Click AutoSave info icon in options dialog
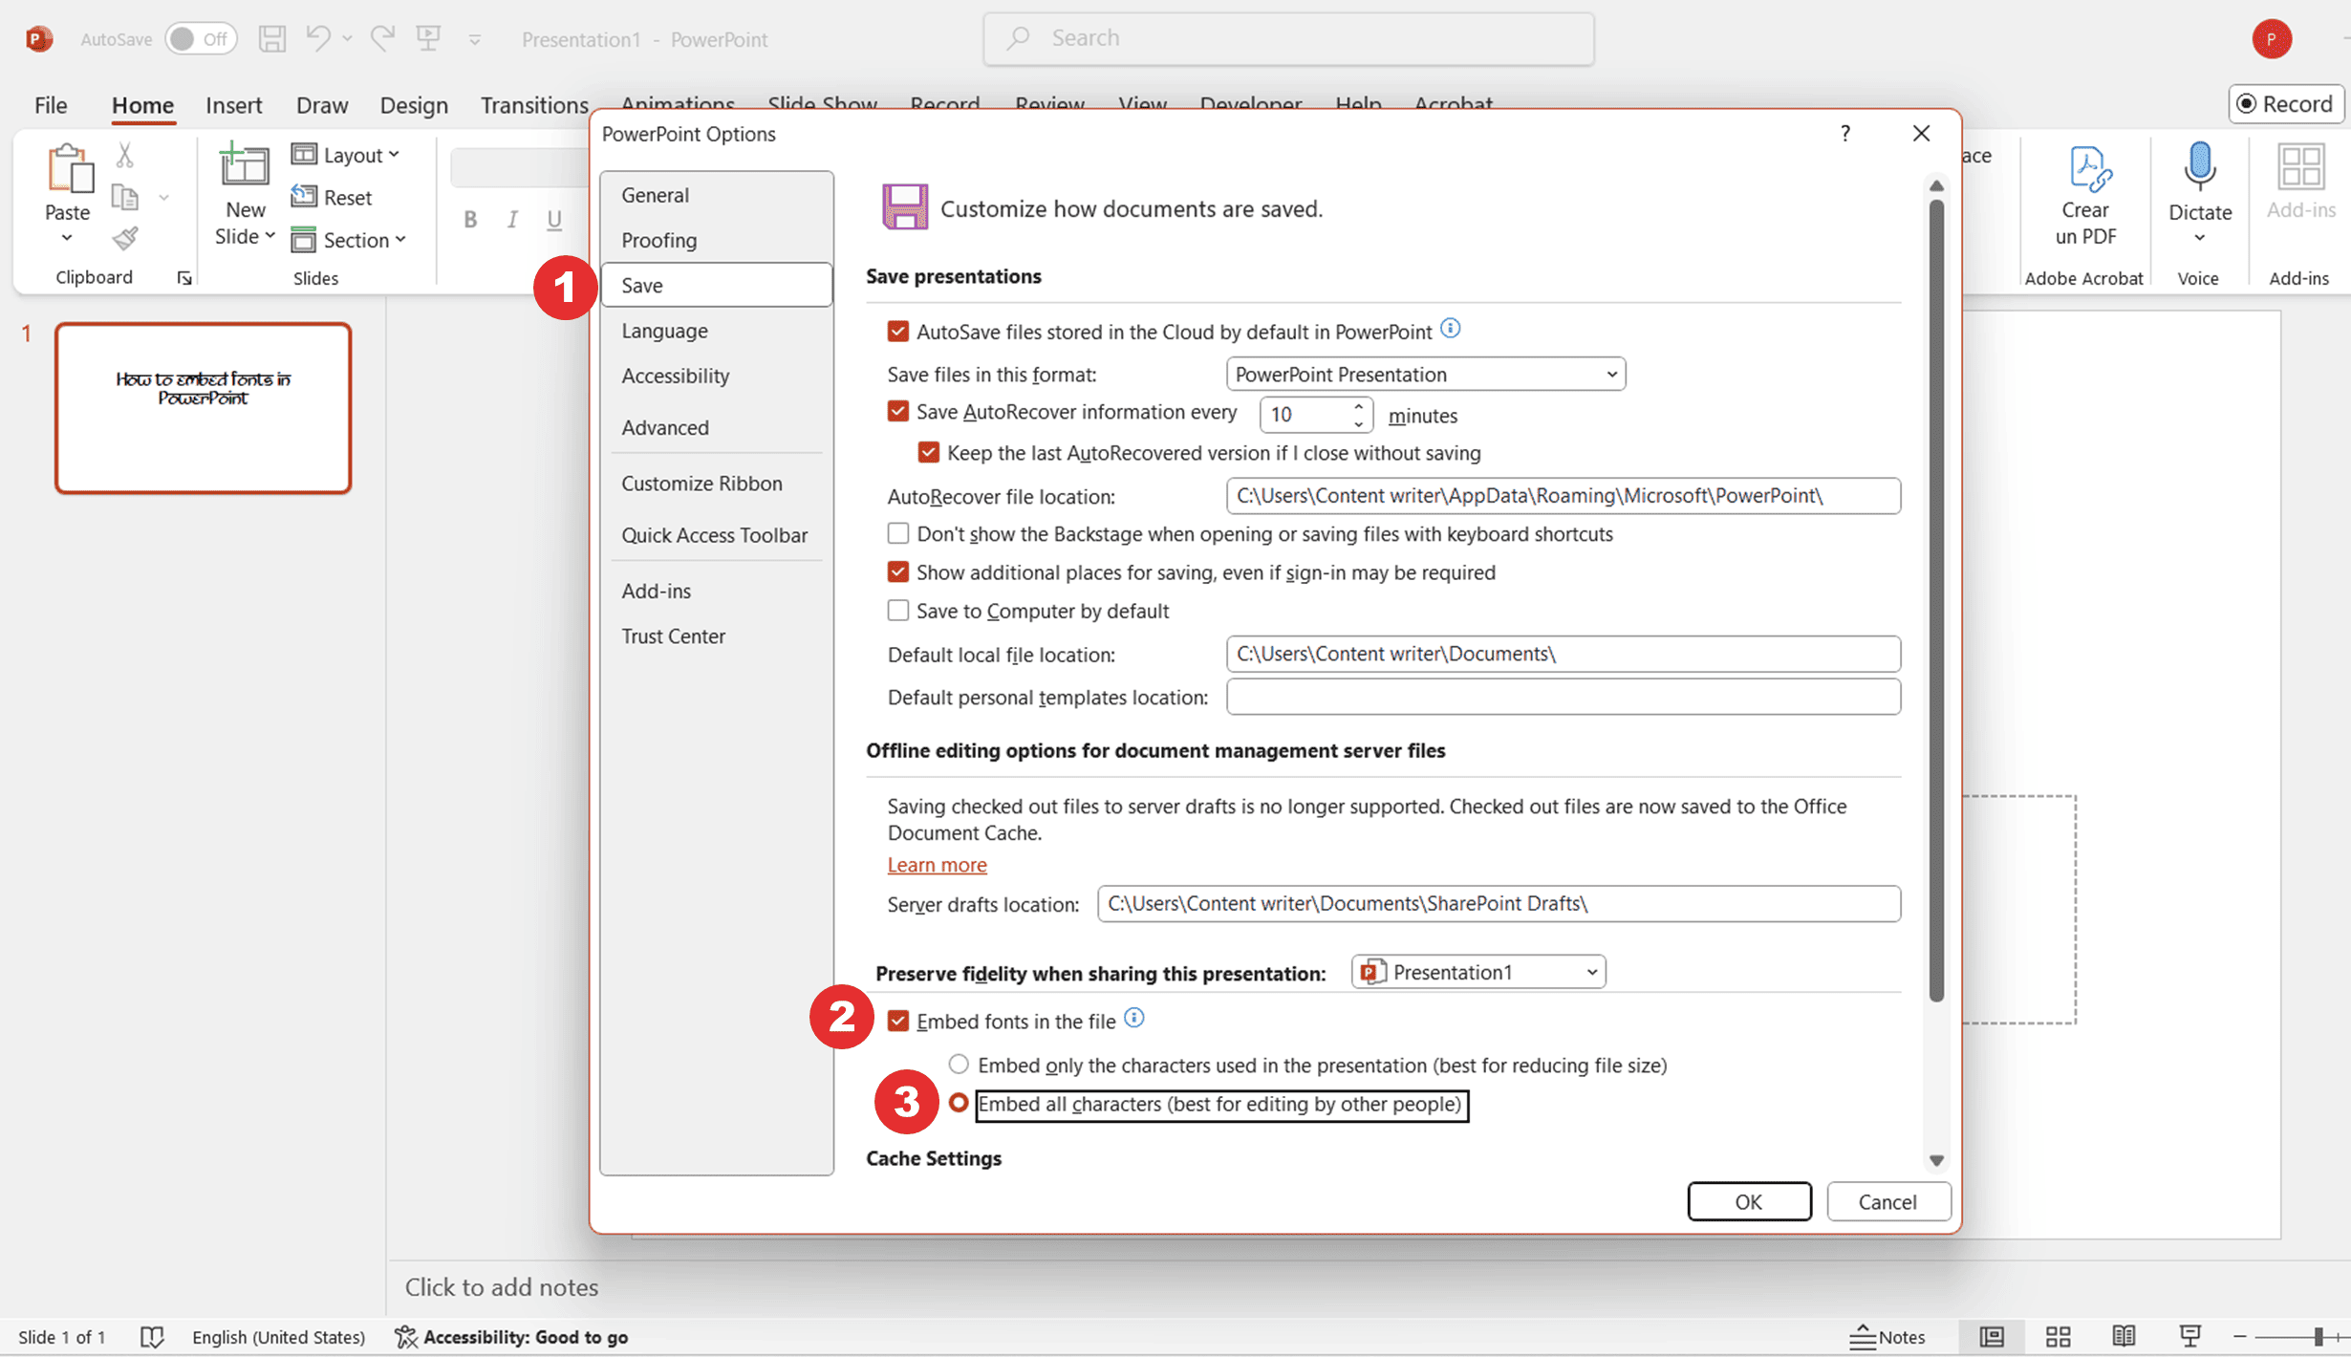The image size is (2351, 1357). [1450, 330]
